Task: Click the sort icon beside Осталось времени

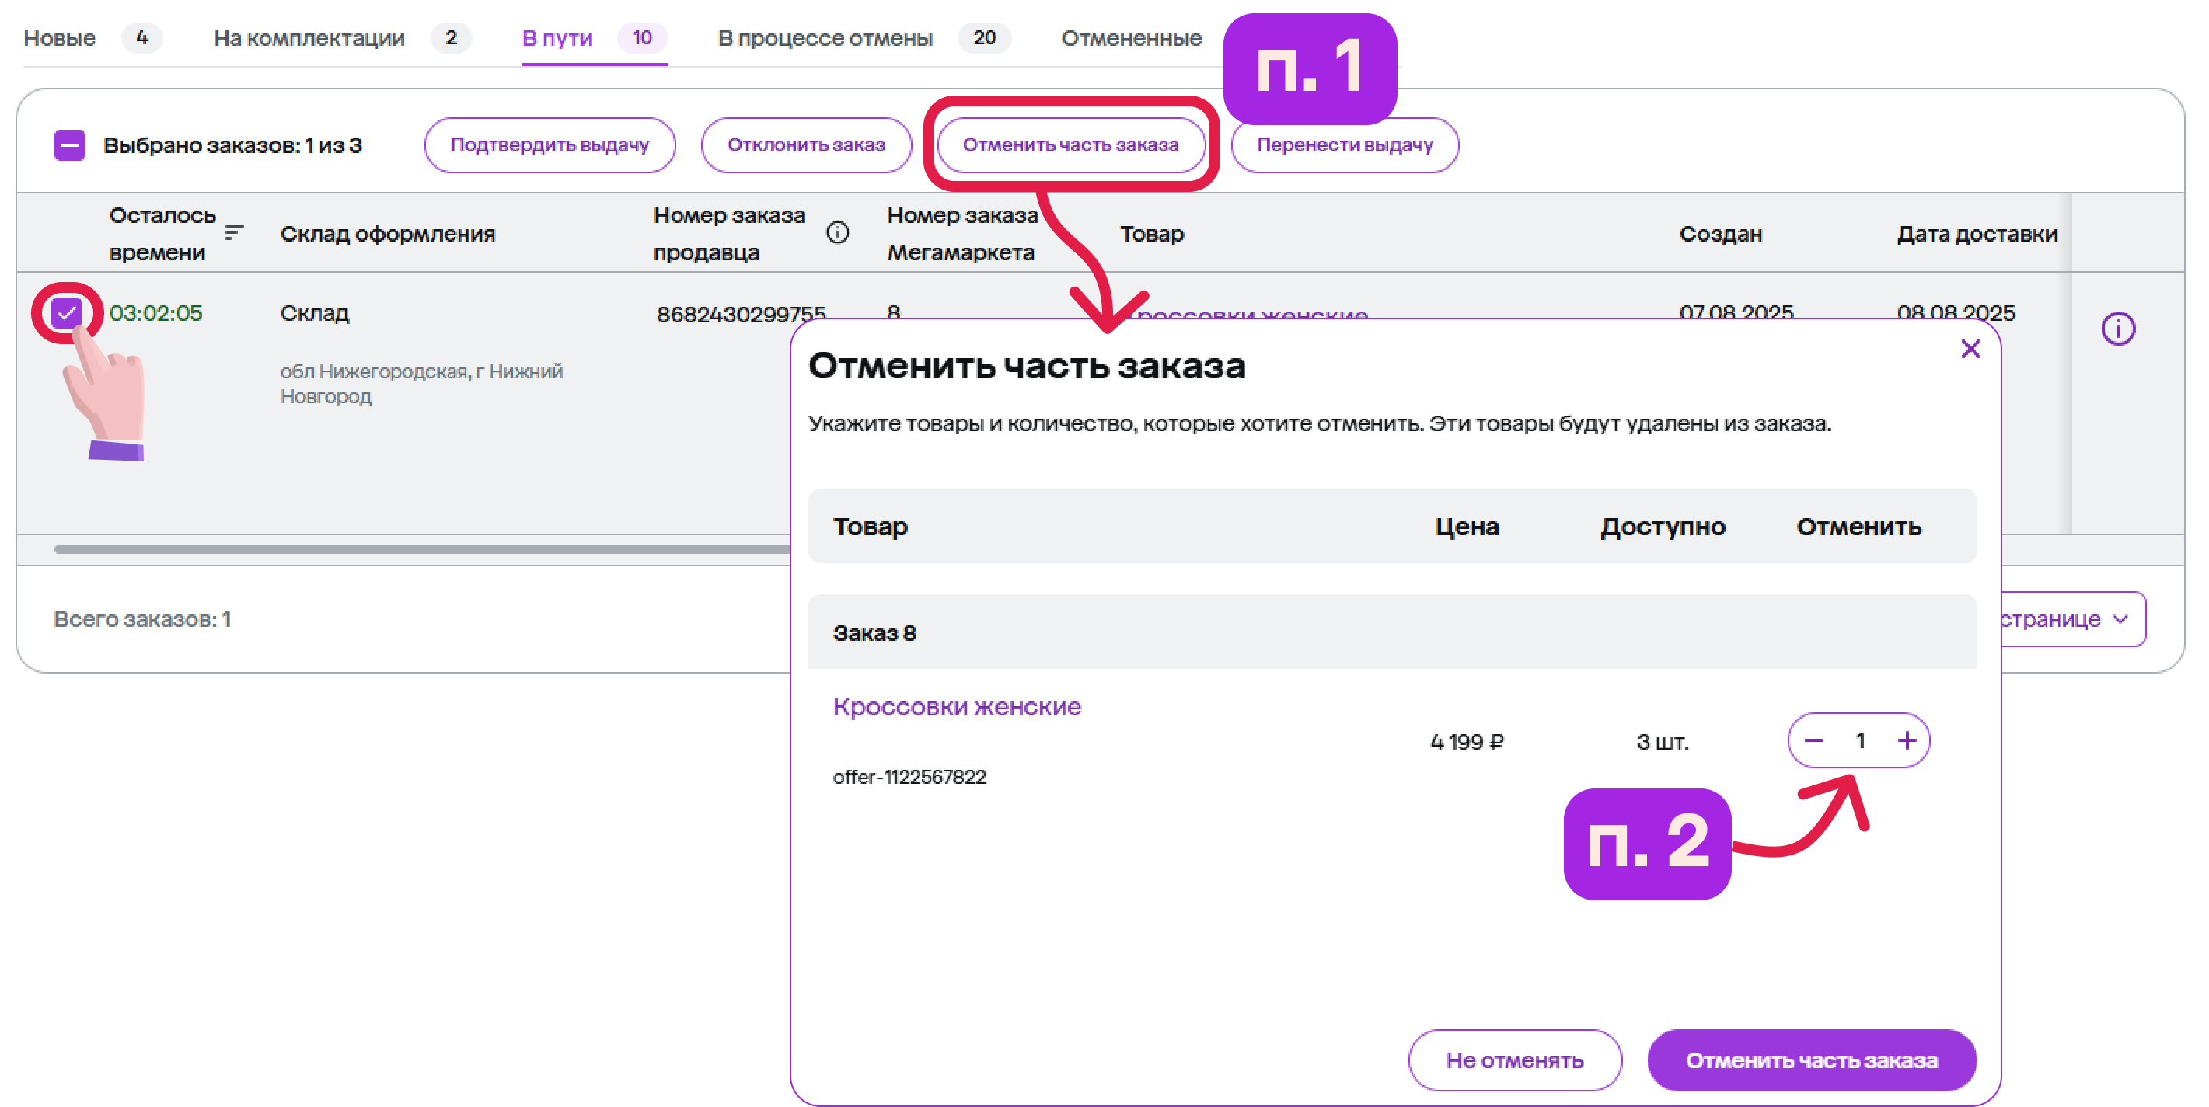Action: click(x=233, y=232)
